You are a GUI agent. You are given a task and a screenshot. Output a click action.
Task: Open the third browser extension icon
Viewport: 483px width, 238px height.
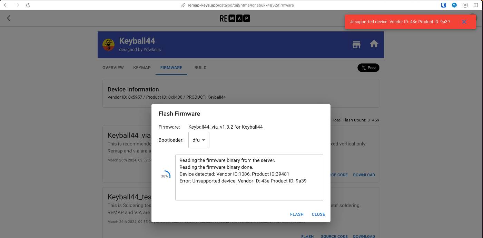[x=465, y=5]
